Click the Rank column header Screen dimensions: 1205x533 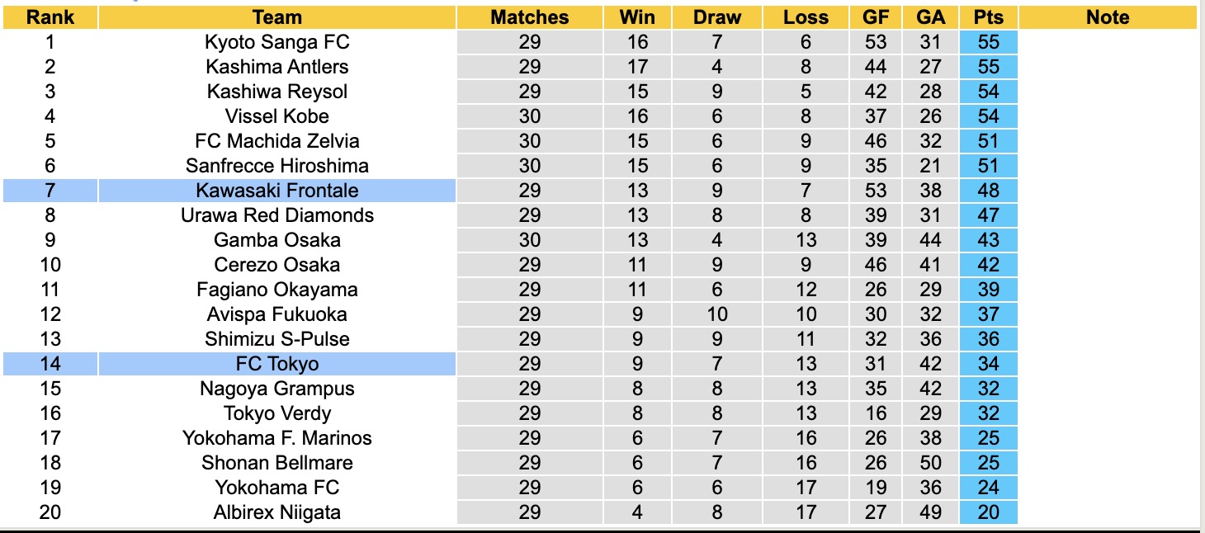coord(50,17)
